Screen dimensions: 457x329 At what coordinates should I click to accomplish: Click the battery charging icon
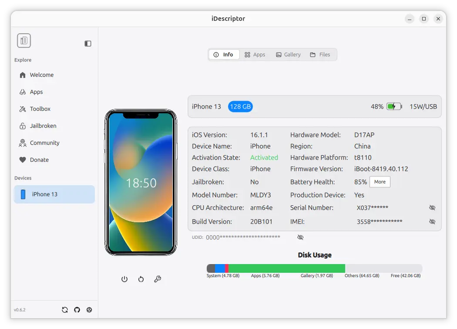pos(394,106)
